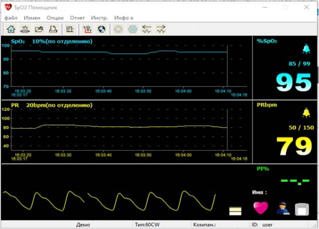Screen dimensions: 319x229
Task: Open the Опции menu
Action: [x=55, y=18]
